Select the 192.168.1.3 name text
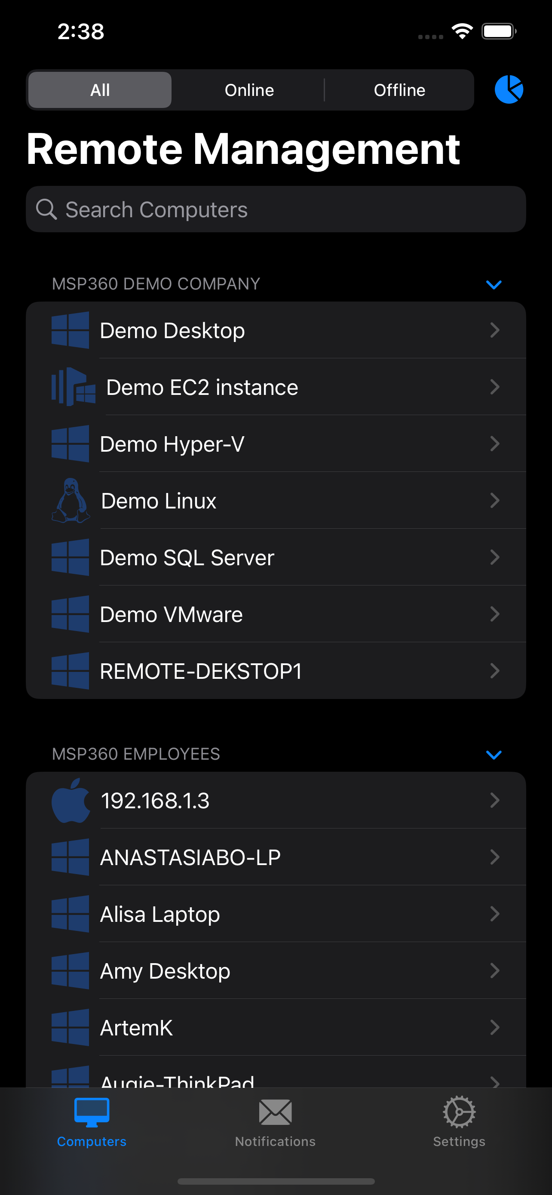Viewport: 552px width, 1195px height. pyautogui.click(x=155, y=801)
